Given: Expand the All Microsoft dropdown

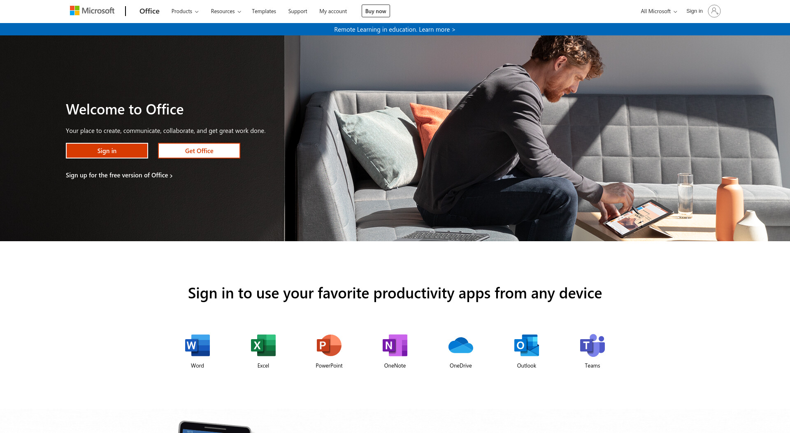Looking at the screenshot, I should tap(659, 11).
